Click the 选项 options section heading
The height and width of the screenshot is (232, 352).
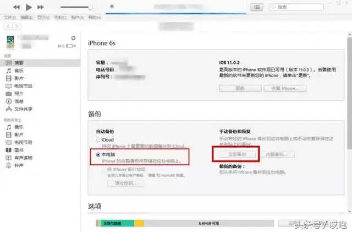pos(95,206)
